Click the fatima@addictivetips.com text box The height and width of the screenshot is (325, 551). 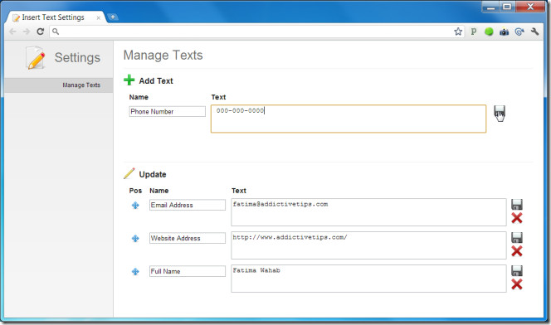368,212
